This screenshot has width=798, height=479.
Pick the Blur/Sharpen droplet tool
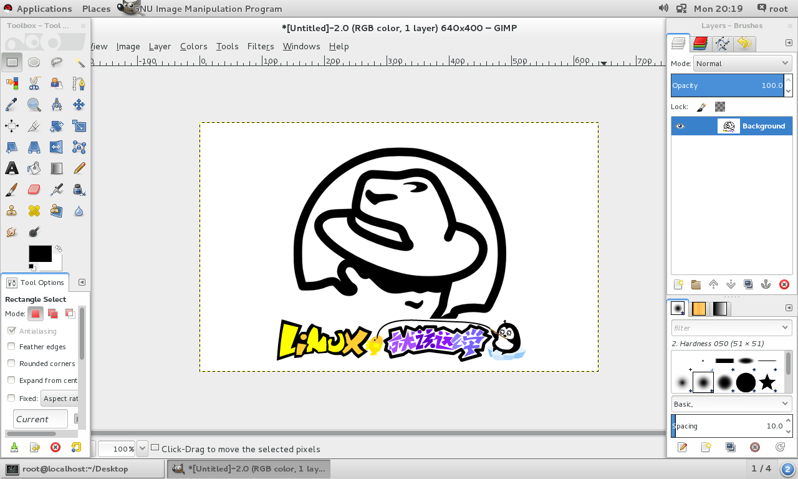(79, 210)
